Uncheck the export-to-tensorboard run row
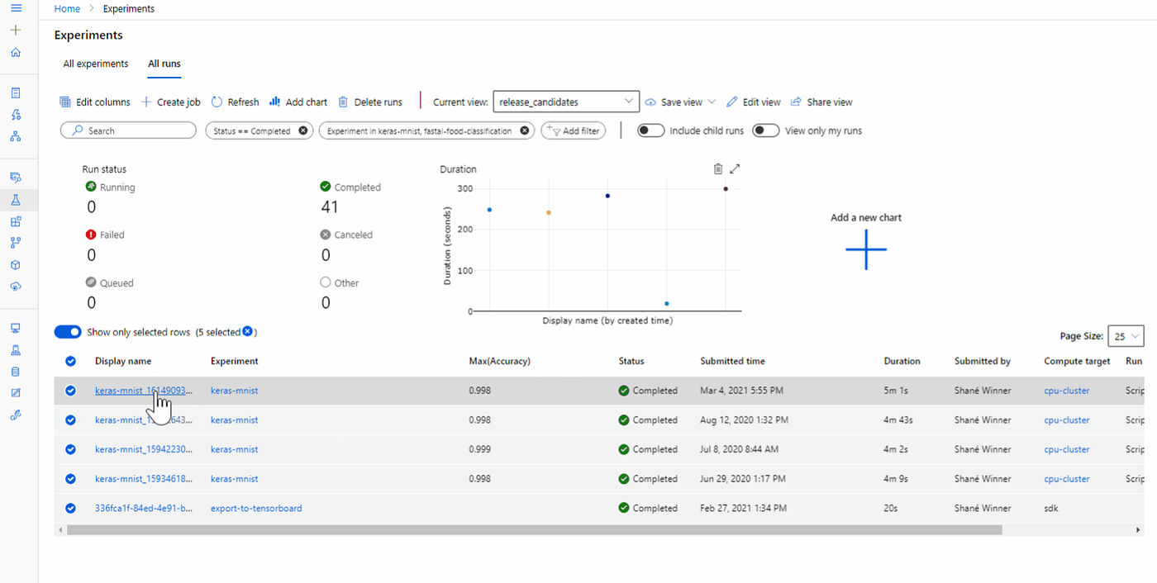1157x583 pixels. coord(70,508)
